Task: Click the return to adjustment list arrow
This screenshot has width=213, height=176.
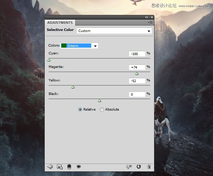Action: [x=50, y=167]
